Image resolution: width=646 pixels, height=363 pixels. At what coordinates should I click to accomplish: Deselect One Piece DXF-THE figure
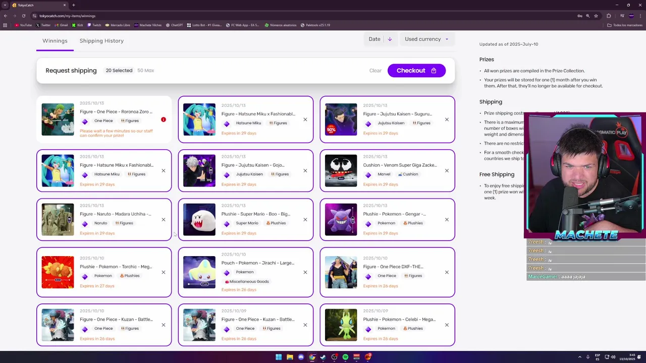point(447,272)
